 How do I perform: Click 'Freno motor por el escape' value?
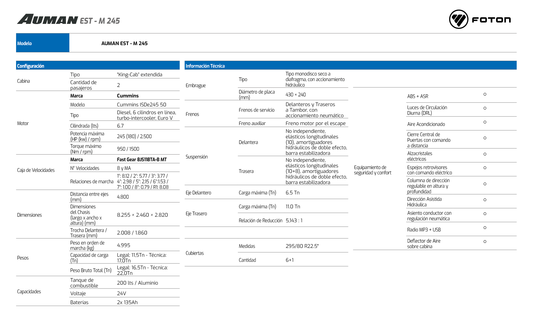tap(316, 123)
